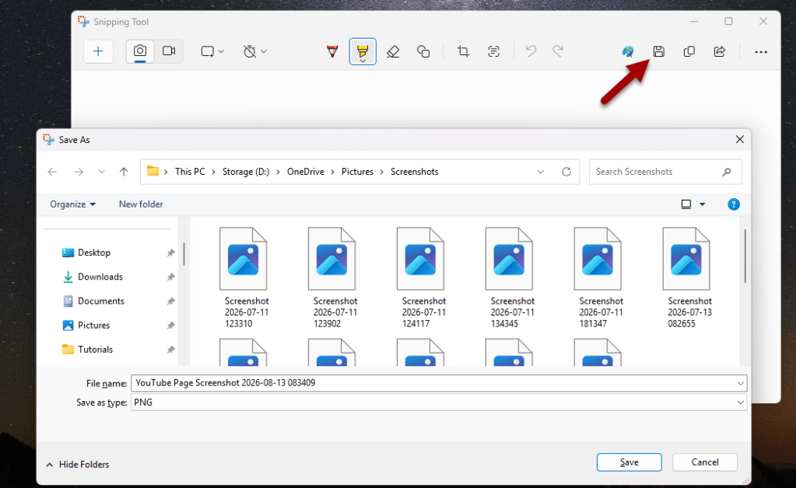The image size is (796, 488).
Task: Refresh the Screenshots folder view
Action: 566,172
